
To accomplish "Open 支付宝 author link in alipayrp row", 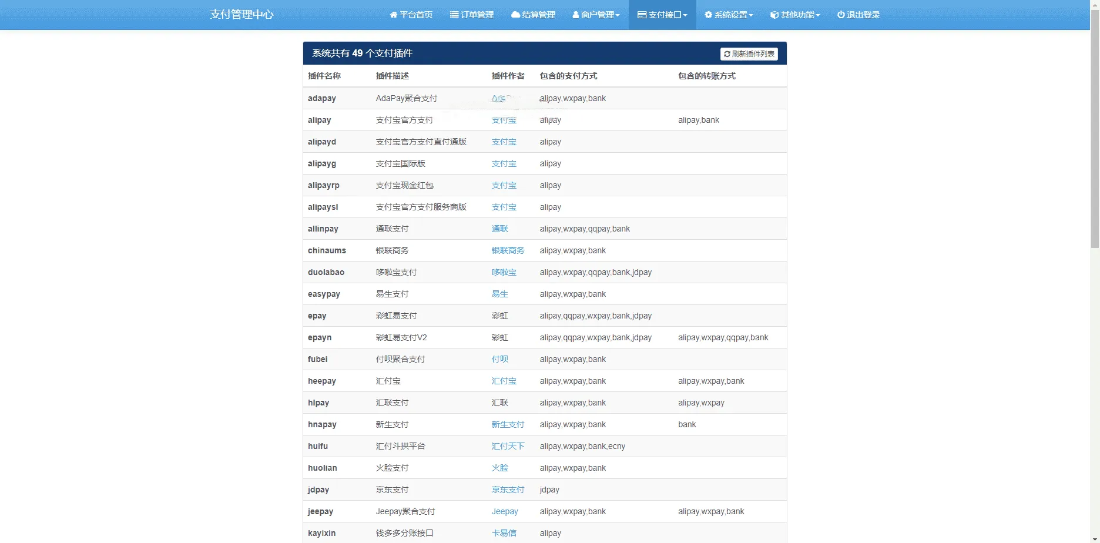I will (x=504, y=185).
